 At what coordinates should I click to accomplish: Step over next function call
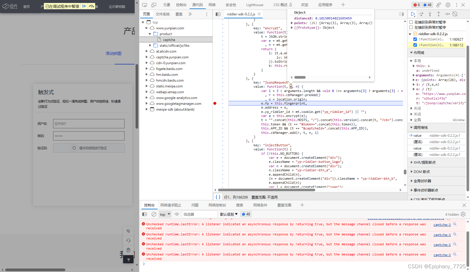pos(421,14)
